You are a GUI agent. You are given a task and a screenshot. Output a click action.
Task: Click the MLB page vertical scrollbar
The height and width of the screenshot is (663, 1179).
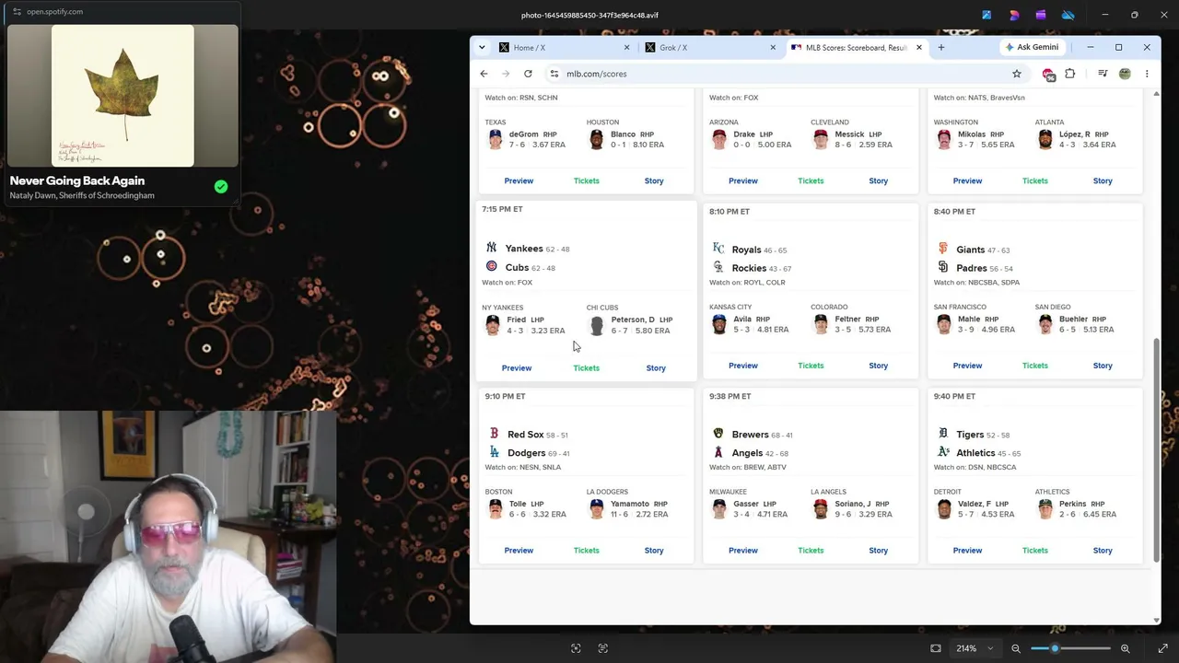pos(1156,451)
